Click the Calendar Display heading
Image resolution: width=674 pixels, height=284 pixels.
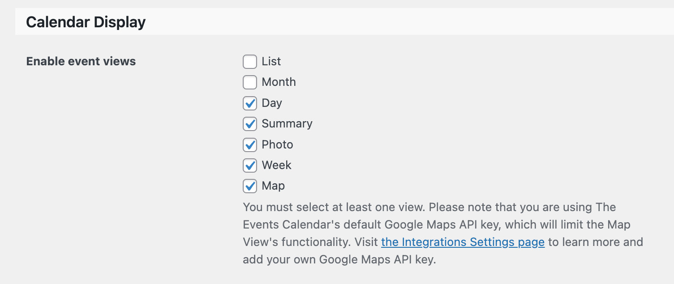pos(86,21)
